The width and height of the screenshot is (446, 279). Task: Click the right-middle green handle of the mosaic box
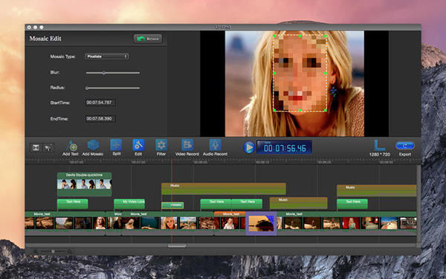coord(326,73)
